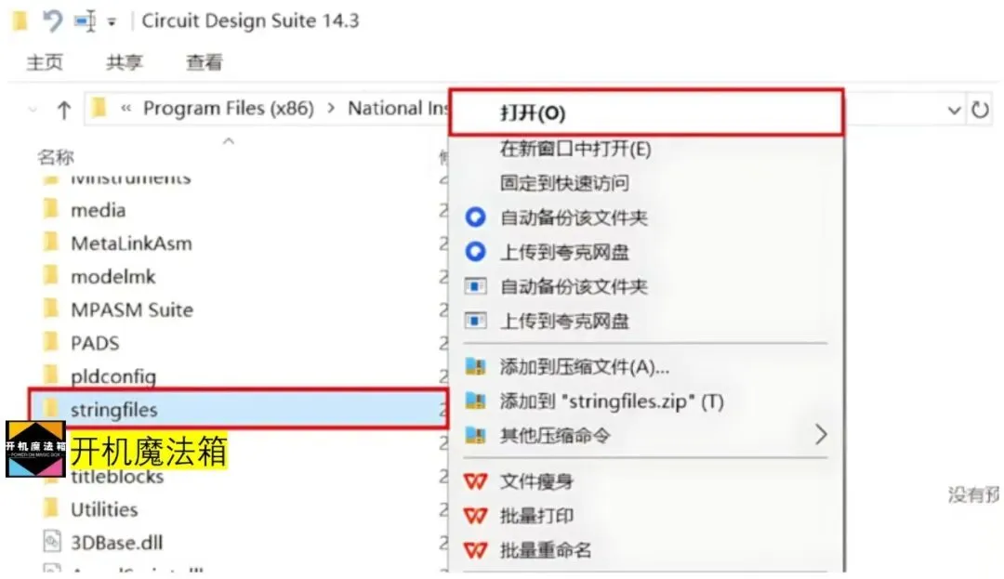Choose 添加到压缩文件(A)... menu entry
The width and height of the screenshot is (1004, 579).
[646, 366]
